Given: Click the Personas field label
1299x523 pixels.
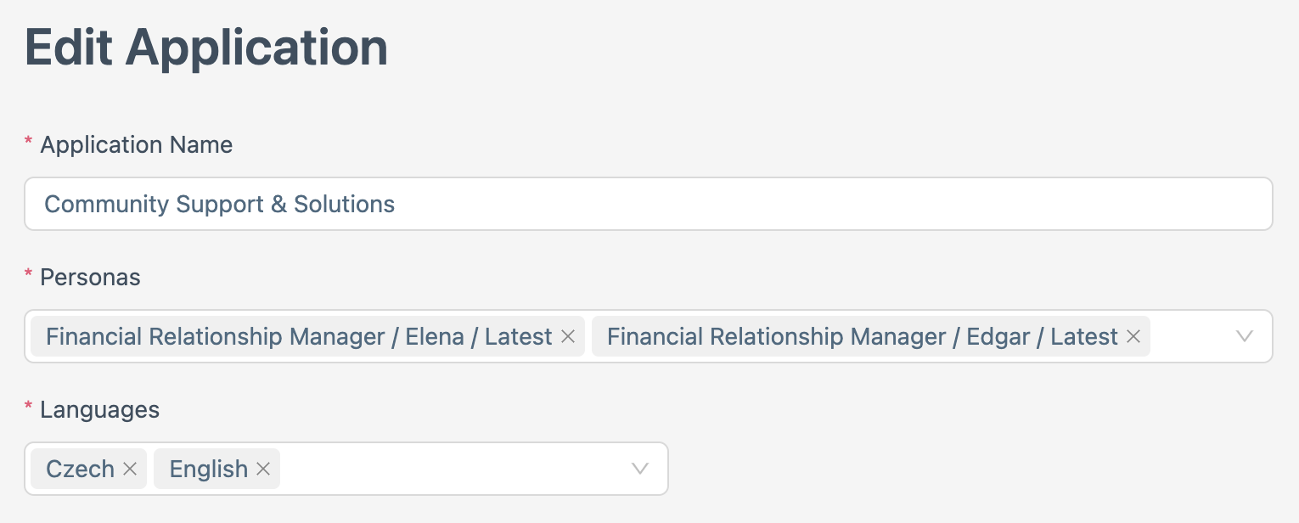Looking at the screenshot, I should [90, 278].
